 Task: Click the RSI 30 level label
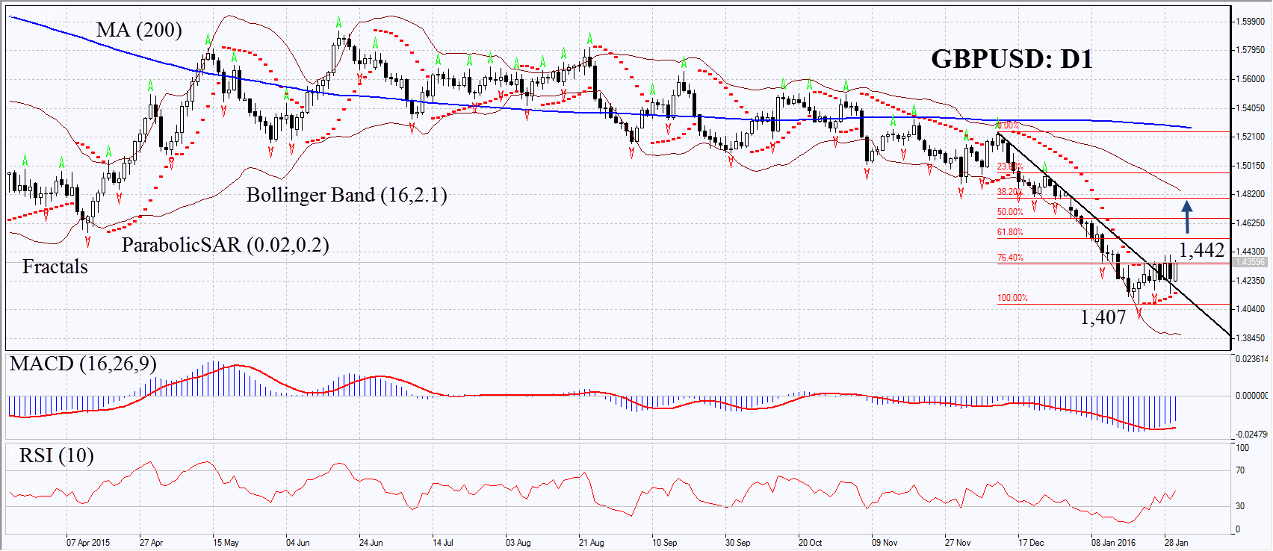click(x=1240, y=506)
